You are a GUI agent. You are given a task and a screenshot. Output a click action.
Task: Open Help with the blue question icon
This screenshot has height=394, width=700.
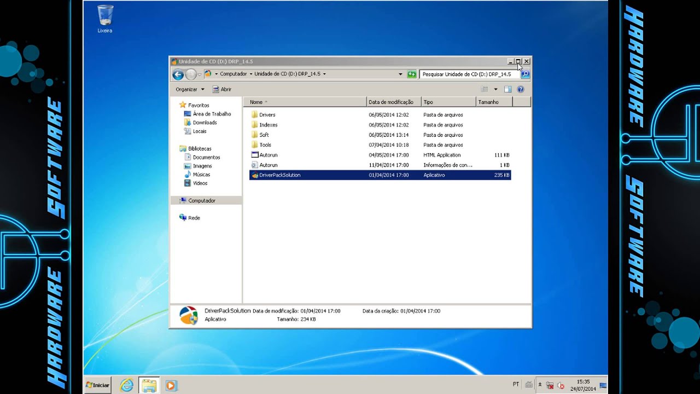521,89
